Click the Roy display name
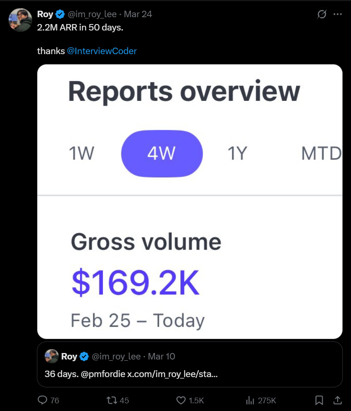This screenshot has height=411, width=351. coord(45,14)
